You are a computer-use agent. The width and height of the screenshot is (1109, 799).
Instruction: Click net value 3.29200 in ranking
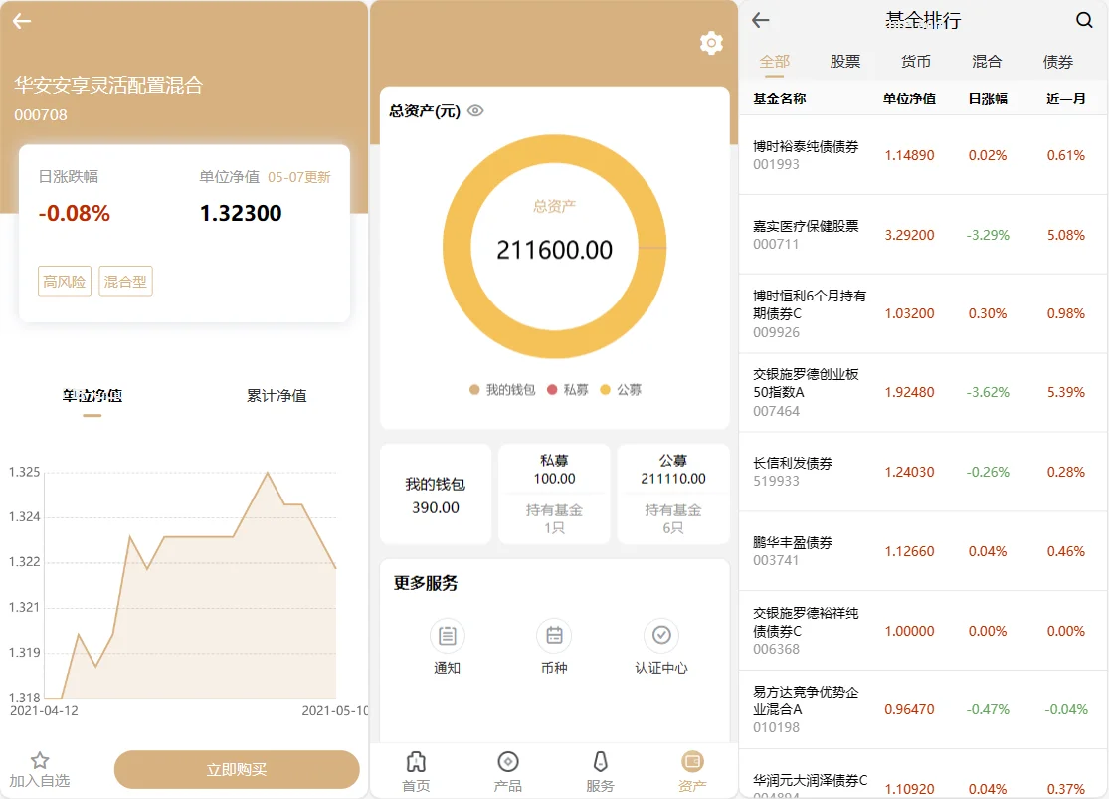[x=909, y=235]
